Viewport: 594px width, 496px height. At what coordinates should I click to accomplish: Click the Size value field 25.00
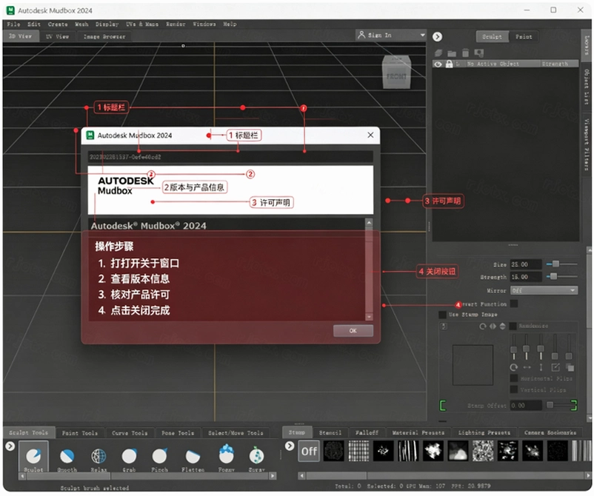(526, 264)
